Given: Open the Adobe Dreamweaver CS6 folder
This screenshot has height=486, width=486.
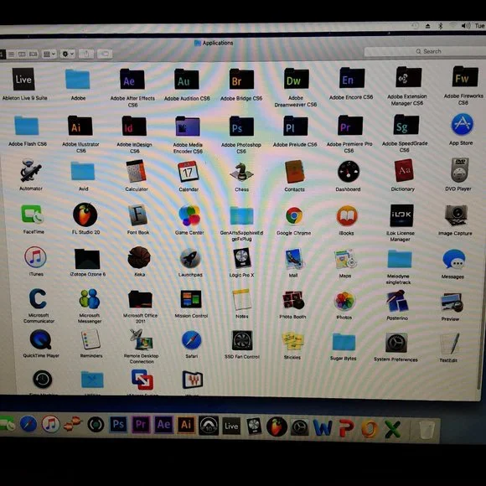Looking at the screenshot, I should click(296, 79).
